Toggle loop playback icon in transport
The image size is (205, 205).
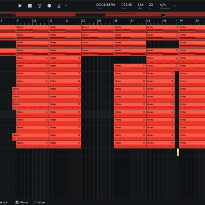click(40, 6)
